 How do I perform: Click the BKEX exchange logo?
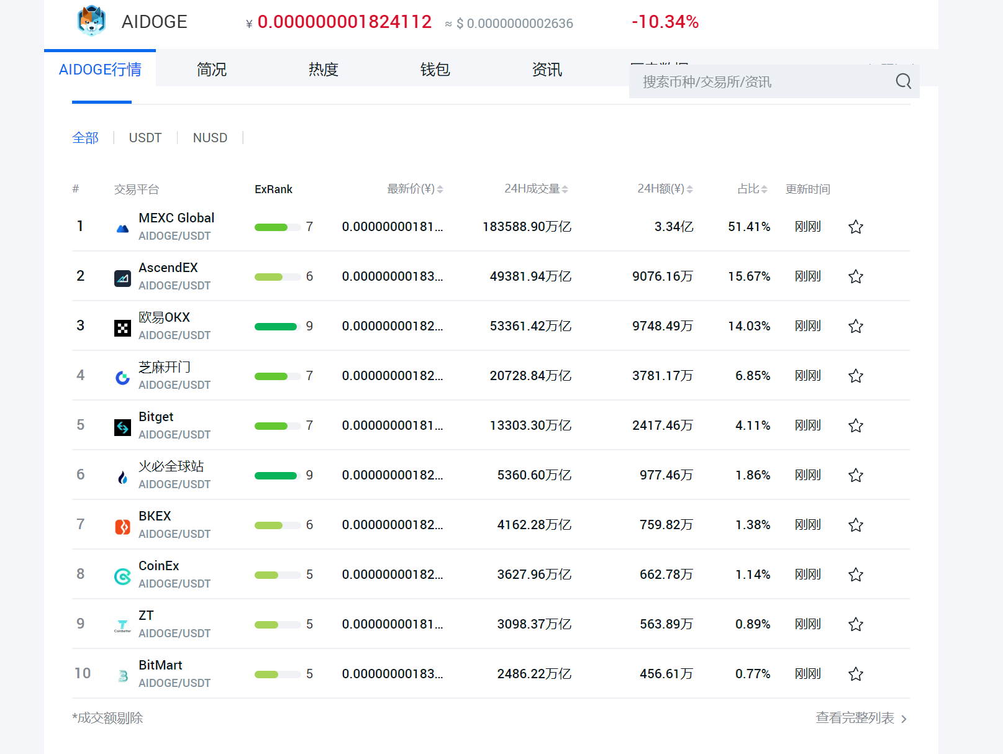pyautogui.click(x=122, y=527)
